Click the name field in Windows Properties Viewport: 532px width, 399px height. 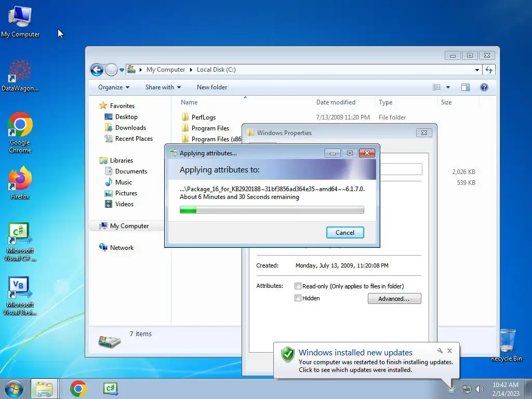401,169
